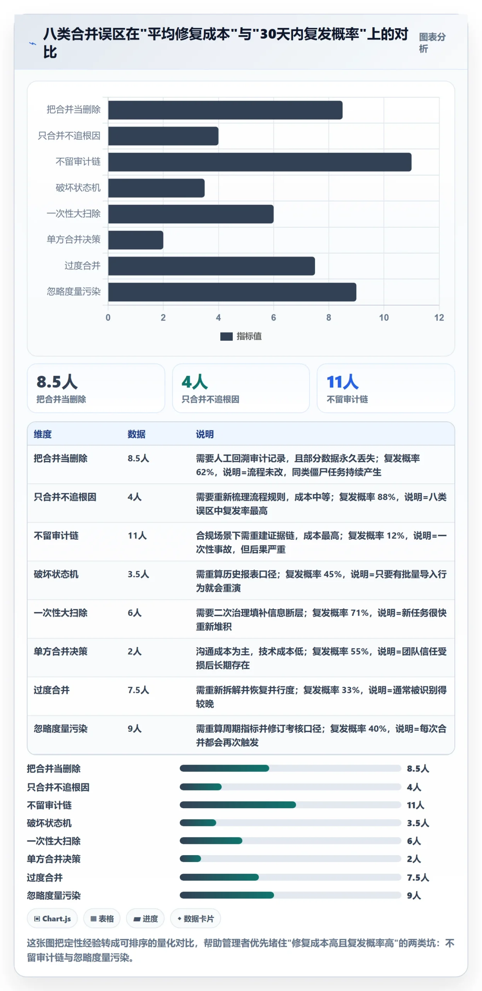Click the bar icon in 进度 tag
The width and height of the screenshot is (482, 991).
click(x=137, y=919)
